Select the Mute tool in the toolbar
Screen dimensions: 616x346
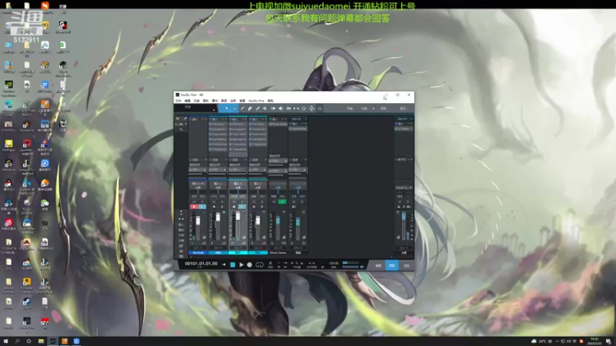pyautogui.click(x=265, y=108)
